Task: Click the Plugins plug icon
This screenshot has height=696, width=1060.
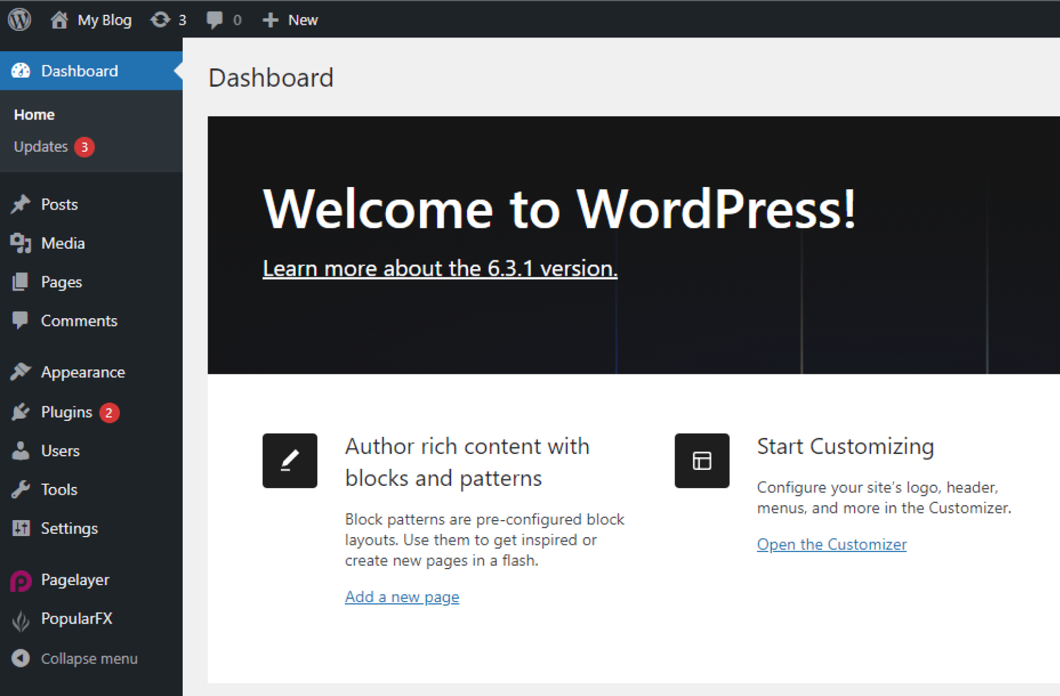Action: click(20, 412)
